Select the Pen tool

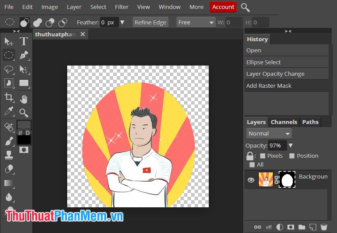(24, 55)
